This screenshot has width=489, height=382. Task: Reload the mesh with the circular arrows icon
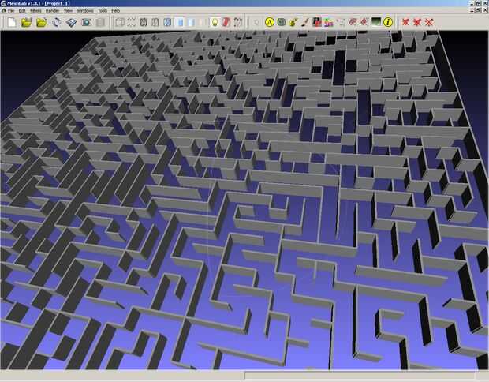click(x=57, y=22)
